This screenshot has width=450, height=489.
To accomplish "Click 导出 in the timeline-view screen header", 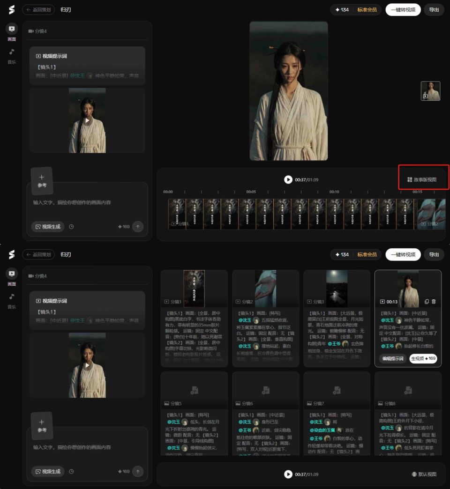I will [x=434, y=10].
